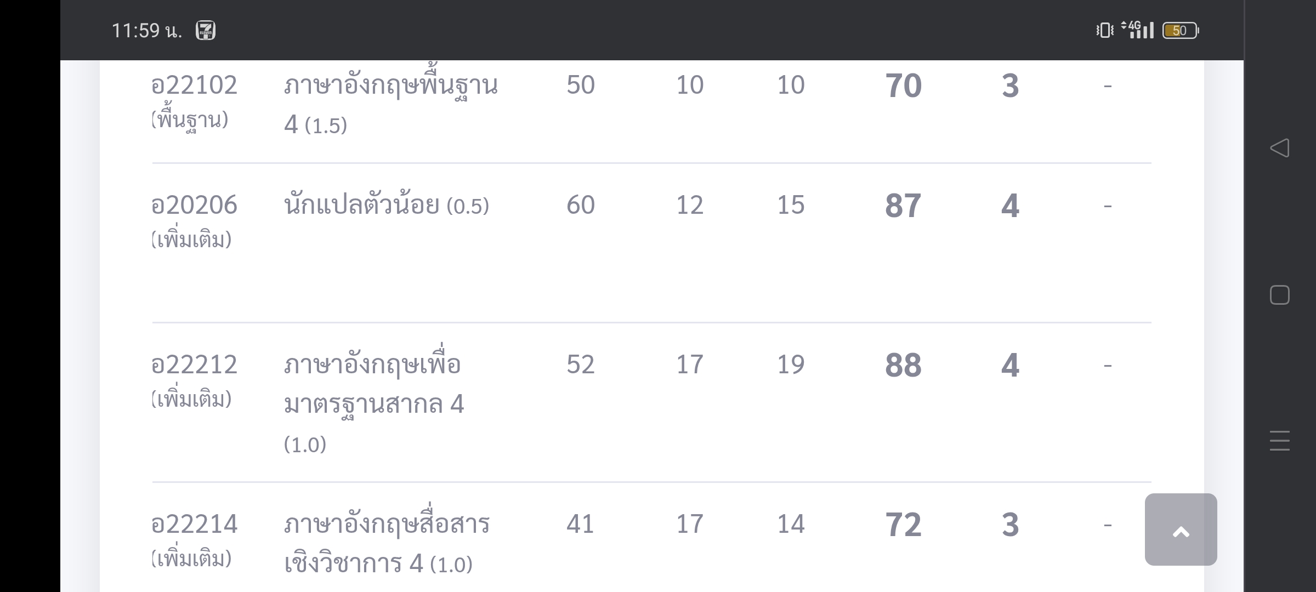This screenshot has width=1316, height=592.
Task: Tap the 7-Eleven notification icon
Action: tap(206, 30)
